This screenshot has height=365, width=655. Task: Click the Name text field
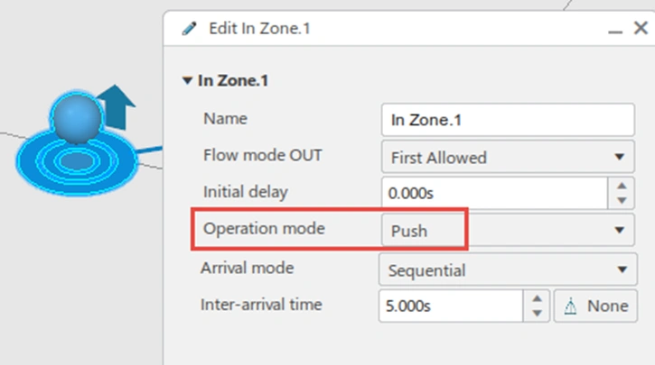pyautogui.click(x=508, y=119)
